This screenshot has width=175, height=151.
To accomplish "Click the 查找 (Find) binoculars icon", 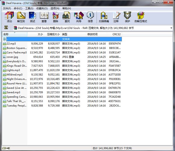I will click(66, 16).
